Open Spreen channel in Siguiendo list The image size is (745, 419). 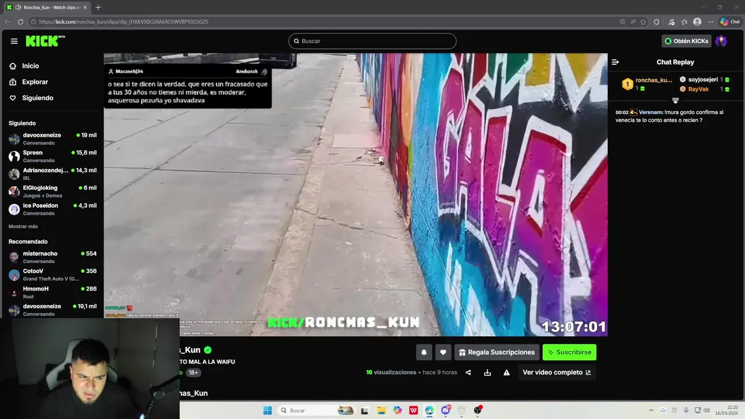click(x=52, y=156)
